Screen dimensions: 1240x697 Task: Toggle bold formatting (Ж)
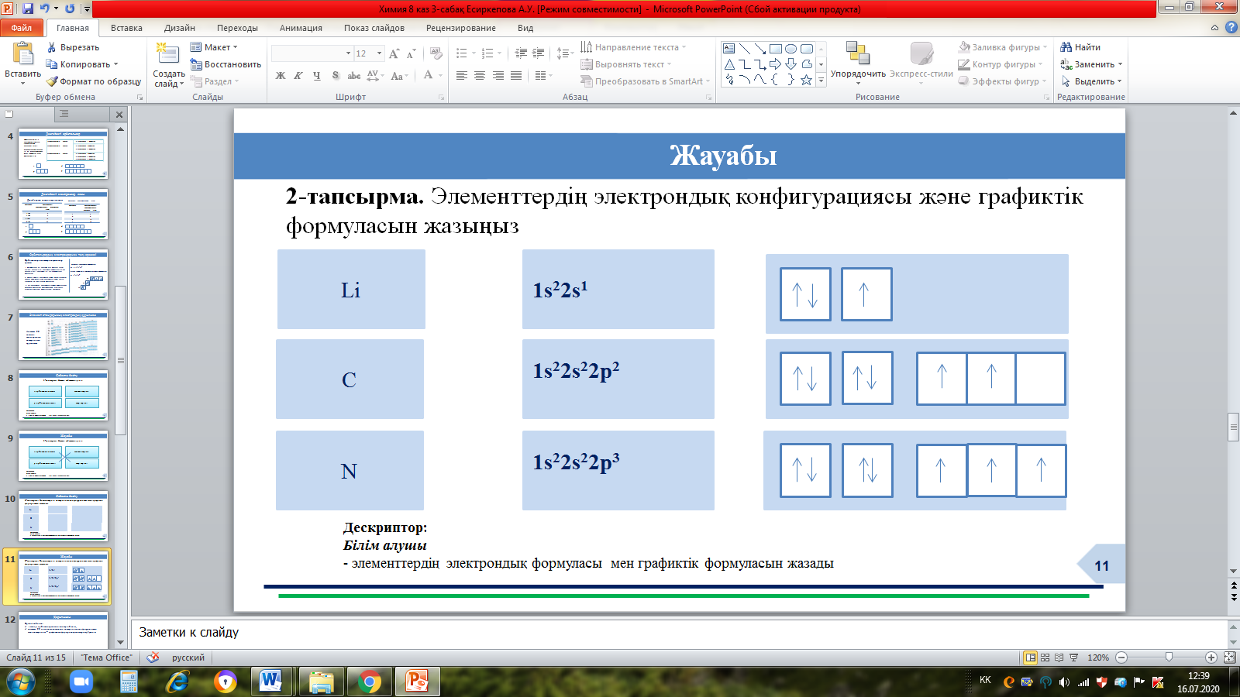click(x=281, y=75)
